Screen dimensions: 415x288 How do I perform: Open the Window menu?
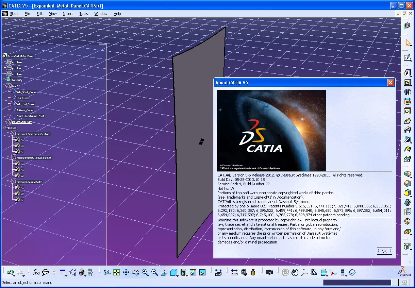click(101, 14)
